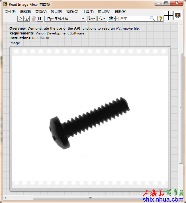
Task: Open the 17pt font dropdown
Action: (65, 19)
